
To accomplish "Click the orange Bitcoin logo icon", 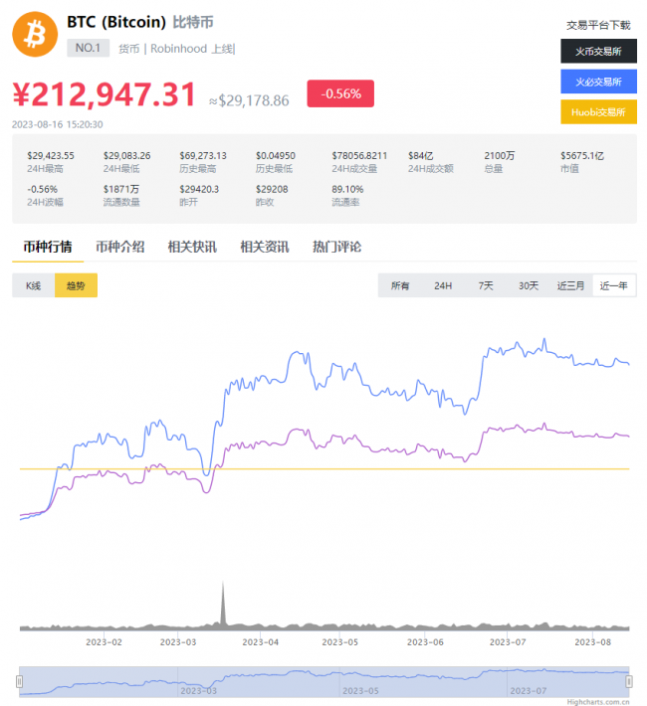I will pyautogui.click(x=35, y=35).
